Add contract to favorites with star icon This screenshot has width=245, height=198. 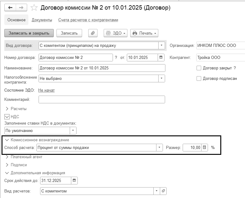point(34,8)
